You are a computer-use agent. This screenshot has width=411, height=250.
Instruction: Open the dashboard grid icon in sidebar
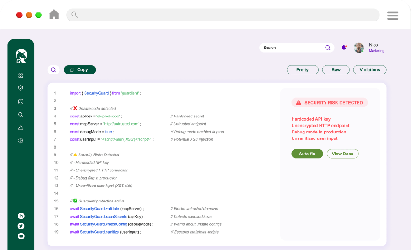(21, 75)
